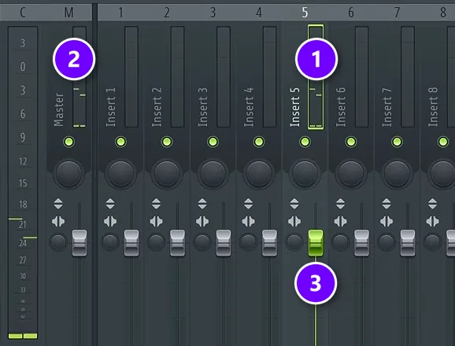Click the track number 4 header

259,13
